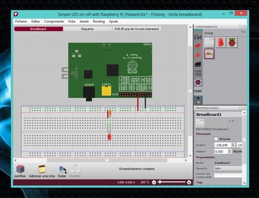Open the Editar menu
The image size is (259, 198).
[x=35, y=22]
